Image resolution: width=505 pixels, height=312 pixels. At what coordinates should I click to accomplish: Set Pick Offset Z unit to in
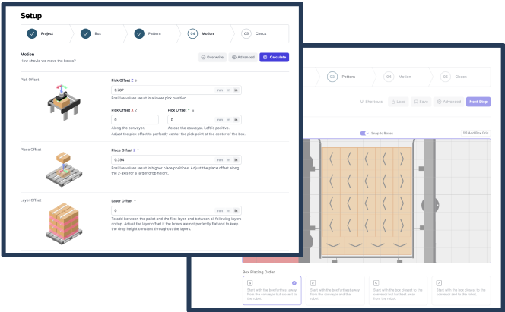tap(236, 90)
